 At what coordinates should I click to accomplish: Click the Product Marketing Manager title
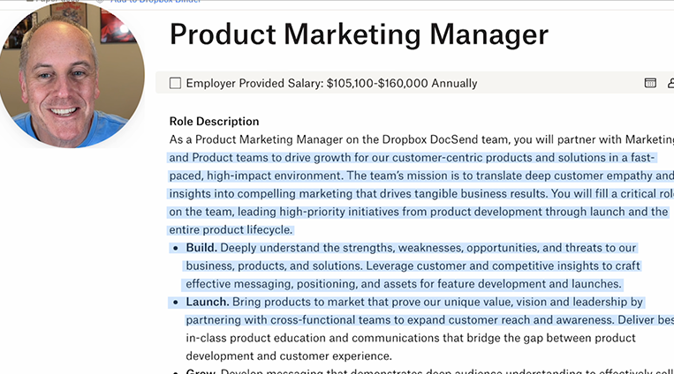click(359, 34)
